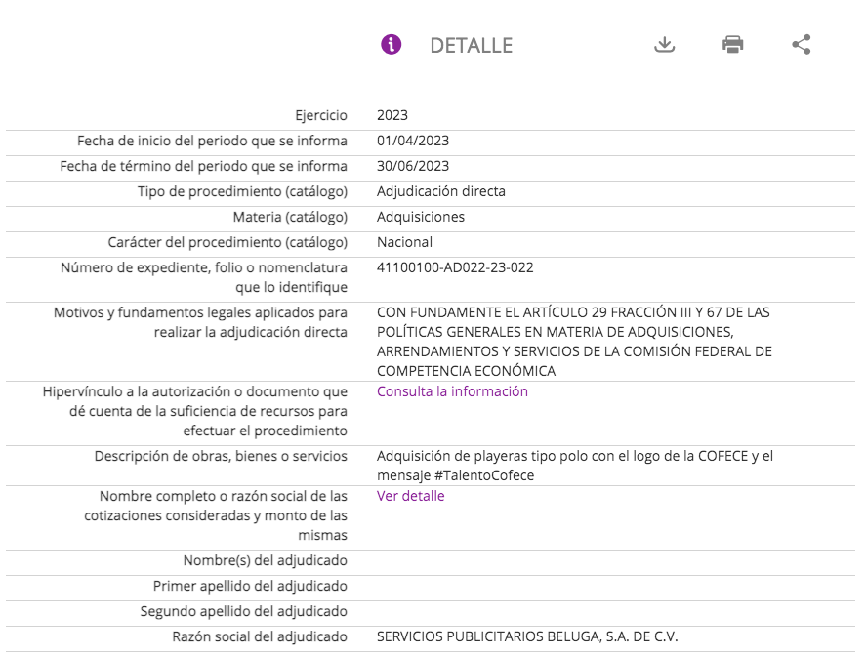
Task: Select the 'Adjudicación directa' procedure value
Action: coord(441,191)
